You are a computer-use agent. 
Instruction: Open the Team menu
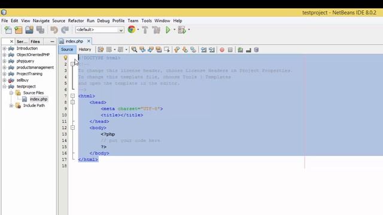[133, 21]
